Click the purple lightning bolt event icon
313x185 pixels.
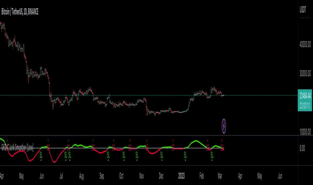(224, 126)
